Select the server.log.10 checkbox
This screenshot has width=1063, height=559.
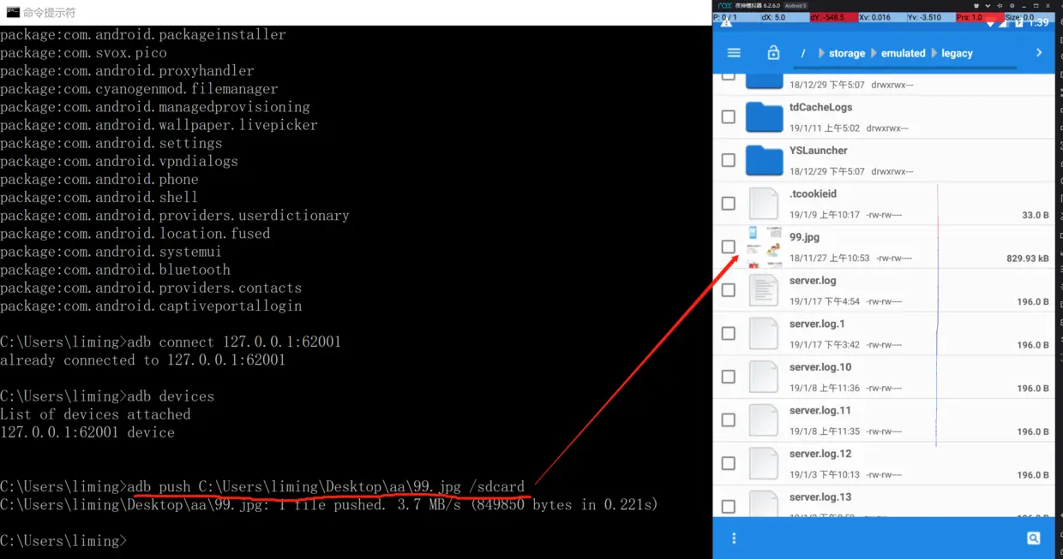[x=729, y=377]
